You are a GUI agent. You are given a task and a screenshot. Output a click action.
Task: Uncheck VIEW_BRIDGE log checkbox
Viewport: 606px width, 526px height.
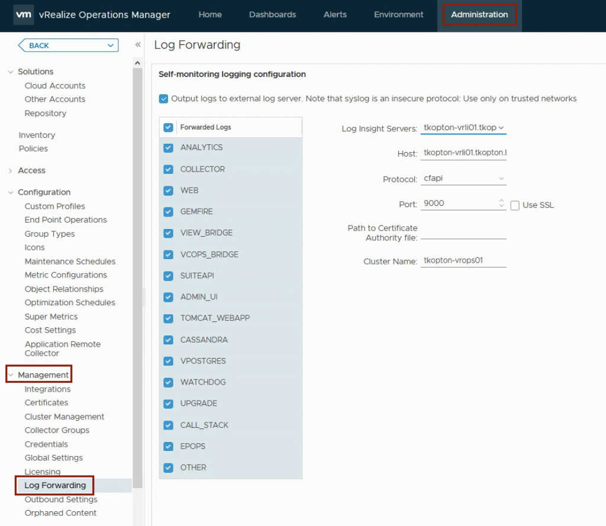(168, 233)
